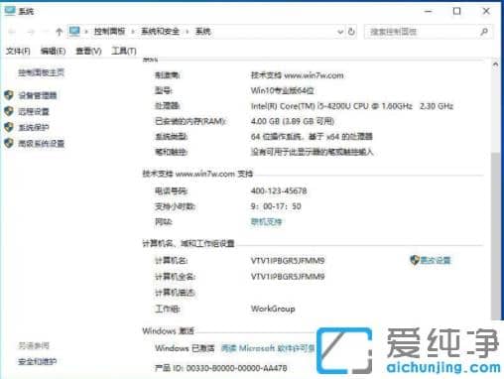Click the 联机支持 website link
This screenshot has height=379, width=504.
coord(266,221)
